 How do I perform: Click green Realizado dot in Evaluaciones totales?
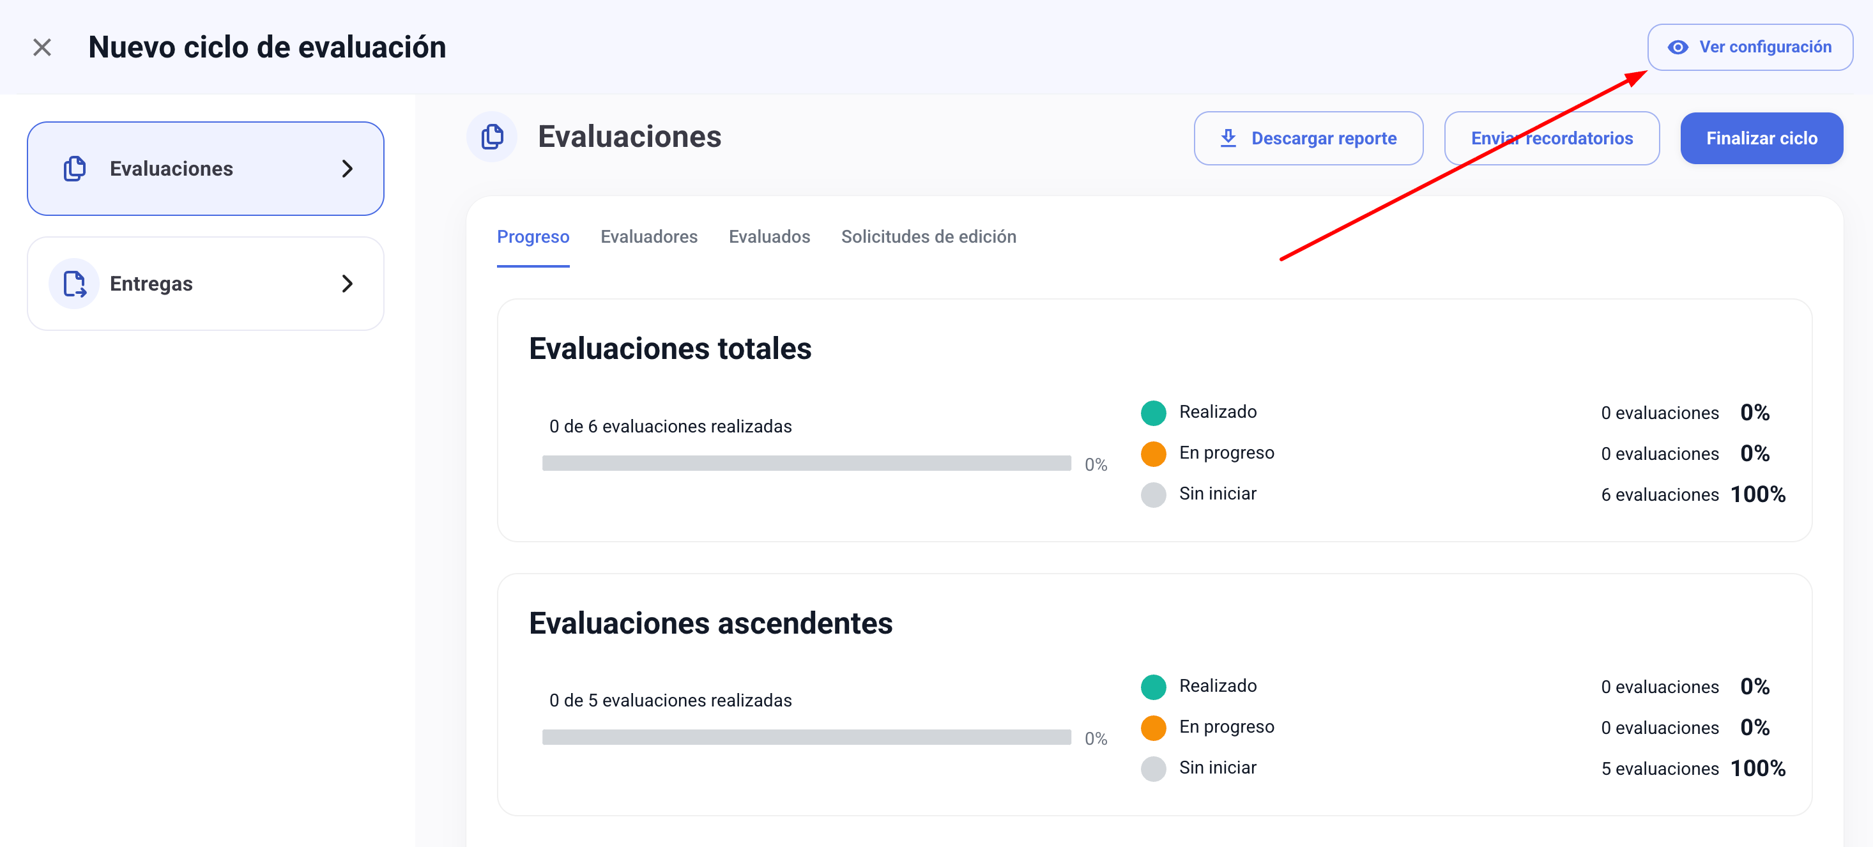pos(1153,413)
